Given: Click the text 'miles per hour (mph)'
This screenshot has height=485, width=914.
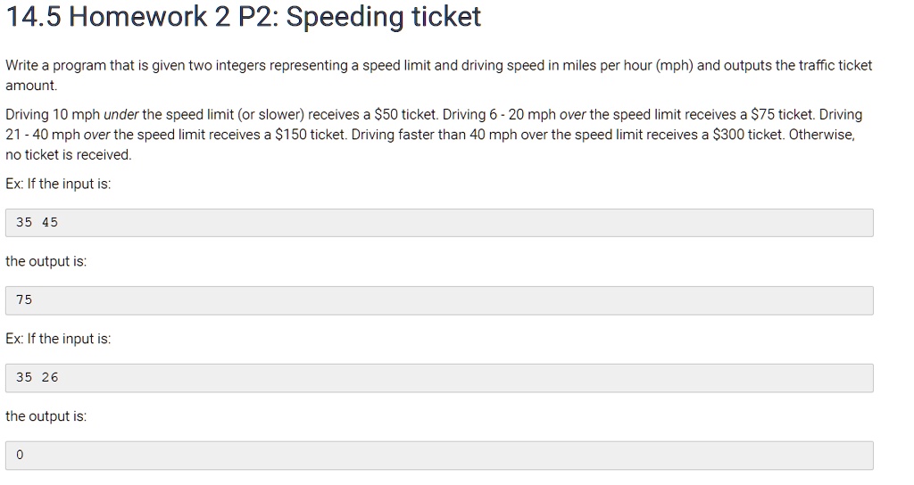Looking at the screenshot, I should click(627, 66).
